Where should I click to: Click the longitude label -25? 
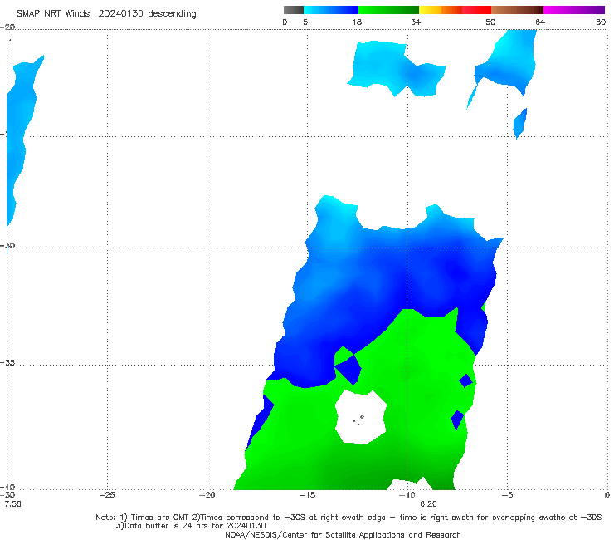[x=107, y=495]
